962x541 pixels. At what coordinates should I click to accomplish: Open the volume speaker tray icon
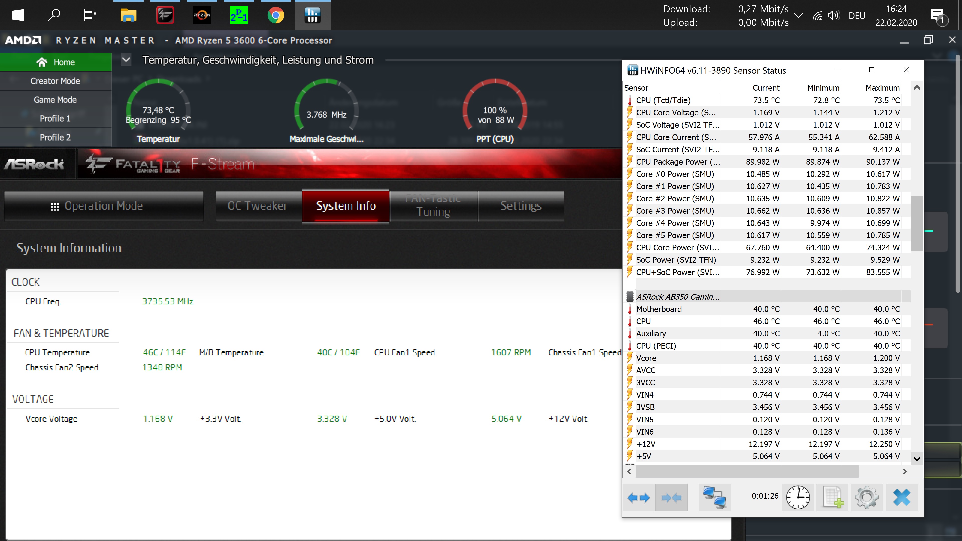[833, 15]
